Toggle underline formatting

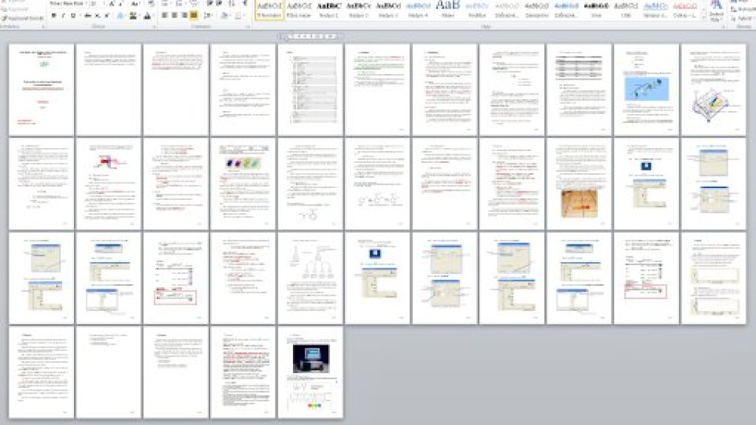click(73, 15)
